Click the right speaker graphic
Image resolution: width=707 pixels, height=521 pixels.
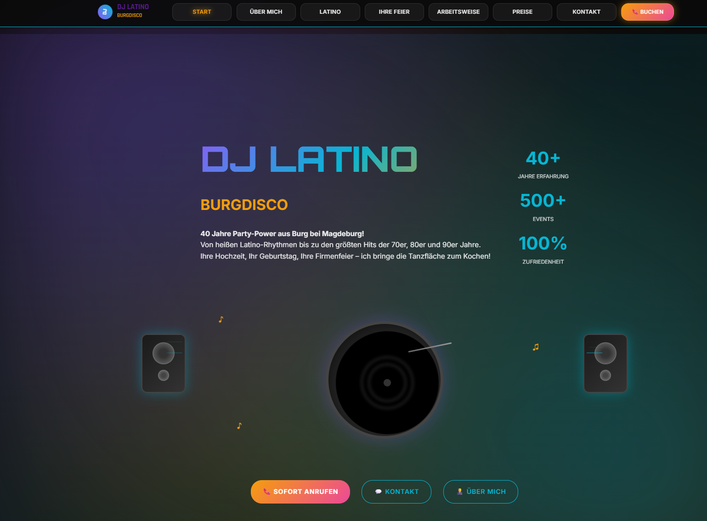coord(605,363)
